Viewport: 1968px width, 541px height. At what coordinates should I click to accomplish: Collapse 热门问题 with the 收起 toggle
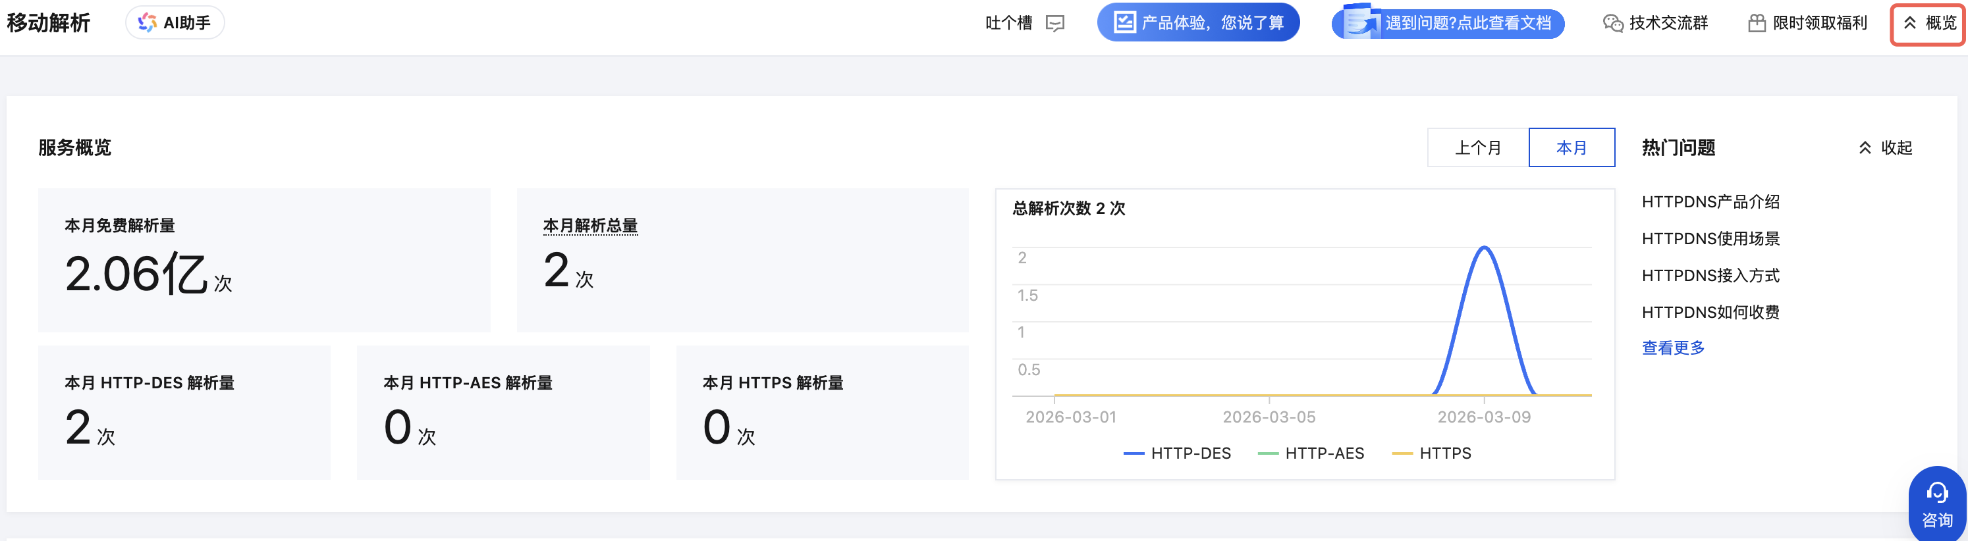click(1885, 148)
